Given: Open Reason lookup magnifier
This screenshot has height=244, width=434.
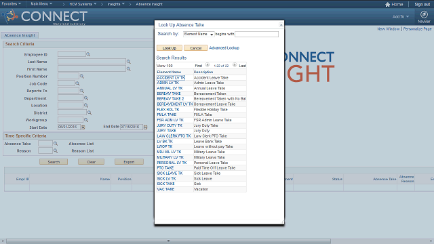Looking at the screenshot, I should 56,150.
